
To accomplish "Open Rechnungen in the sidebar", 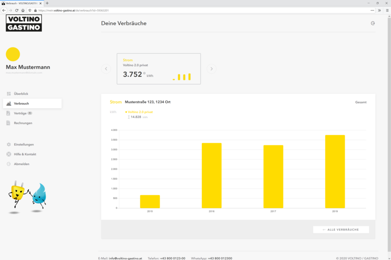I will coord(23,123).
